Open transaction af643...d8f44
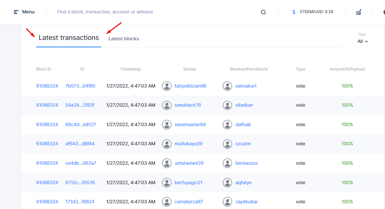Screen dimensions: 385x209 (80, 144)
